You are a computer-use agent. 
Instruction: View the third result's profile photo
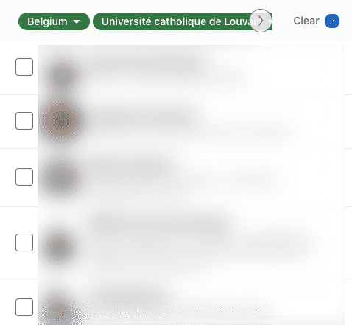[61, 178]
